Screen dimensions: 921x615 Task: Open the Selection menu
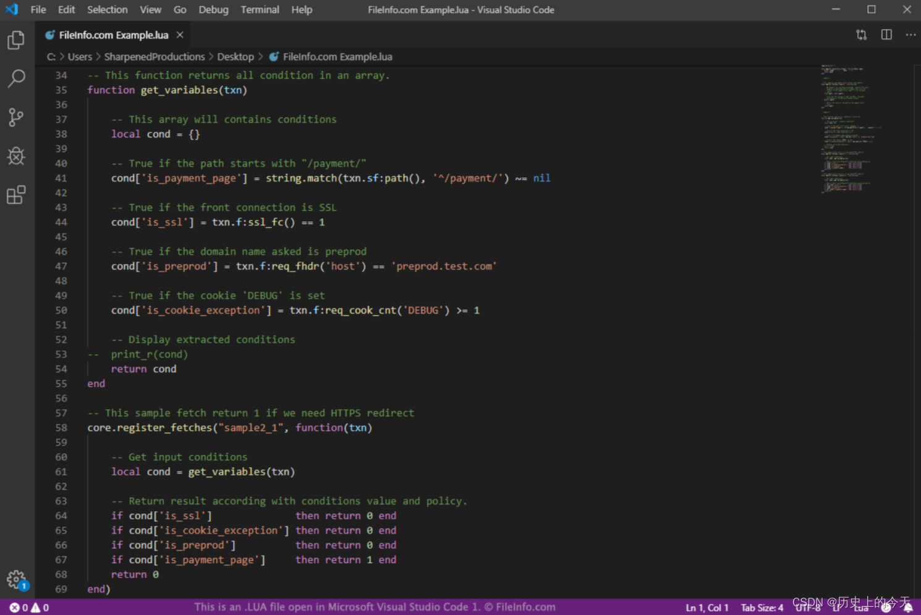pyautogui.click(x=108, y=10)
